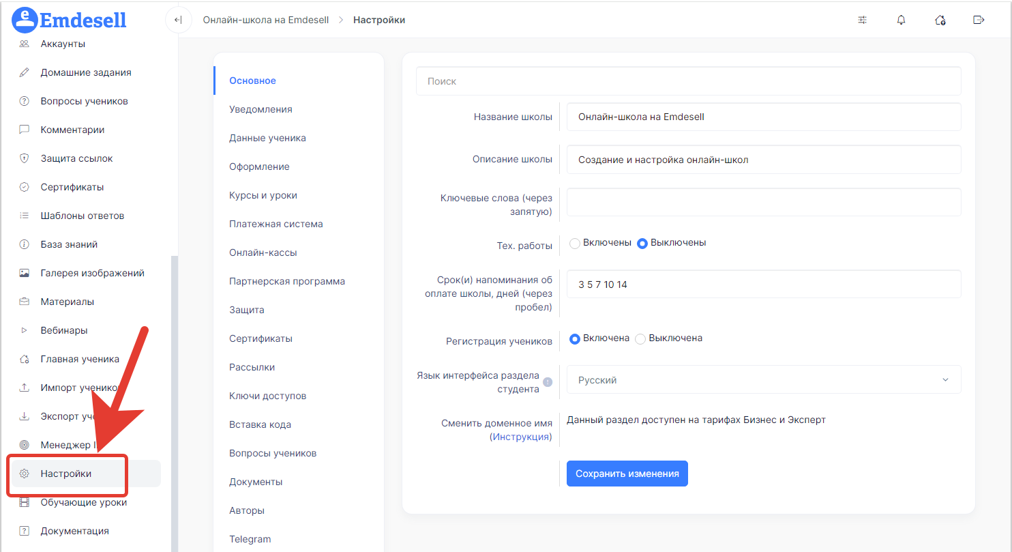Open the sliders settings icon in the header
Screen dimensions: 1012x552
click(x=863, y=20)
